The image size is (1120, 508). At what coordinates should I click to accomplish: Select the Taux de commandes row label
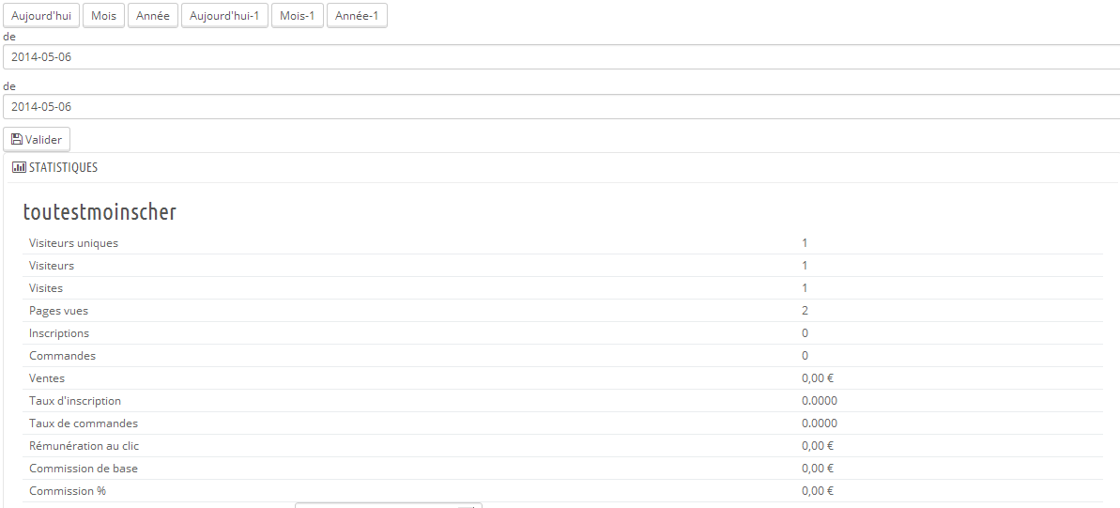[84, 423]
